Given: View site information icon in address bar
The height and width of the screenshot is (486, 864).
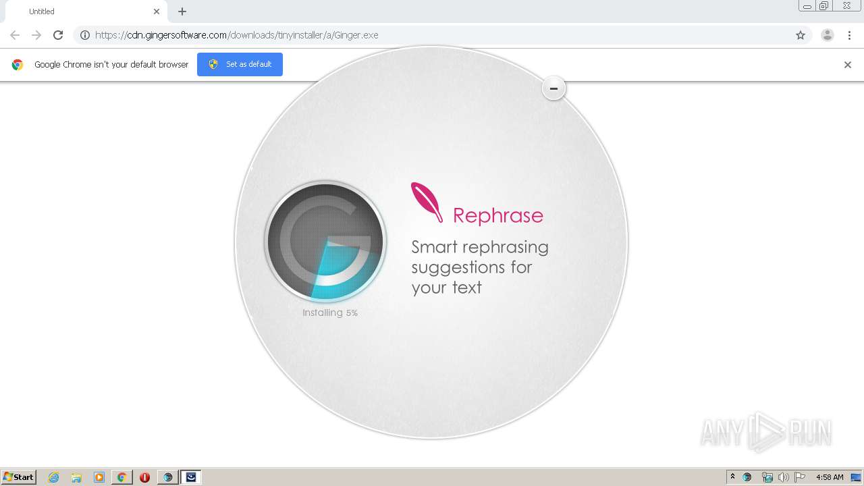Looking at the screenshot, I should 85,35.
